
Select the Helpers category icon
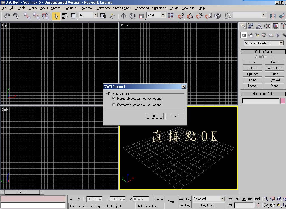pos(271,35)
